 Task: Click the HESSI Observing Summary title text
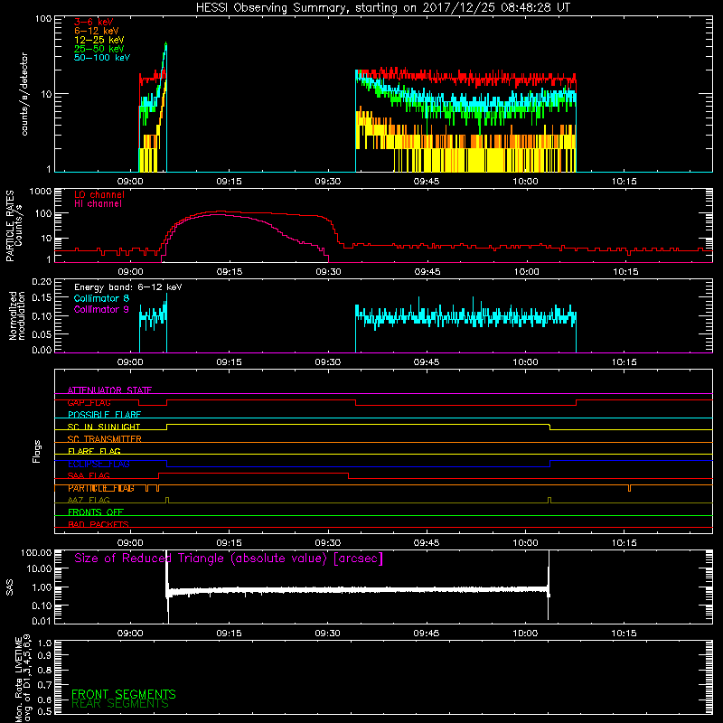(382, 7)
